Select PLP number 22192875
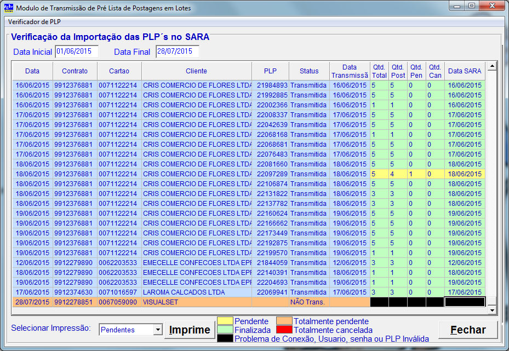This screenshot has width=509, height=351. (x=272, y=243)
